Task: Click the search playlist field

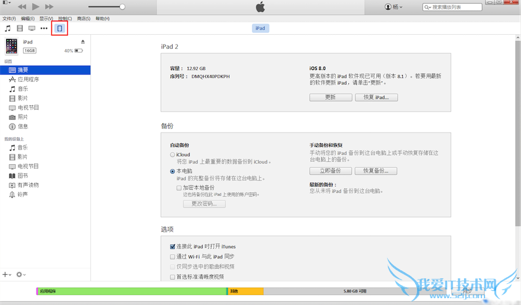Action: pyautogui.click(x=452, y=7)
